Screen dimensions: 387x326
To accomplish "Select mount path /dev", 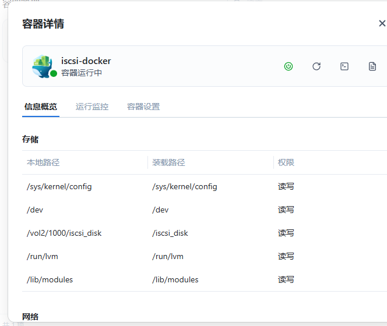I will click(x=160, y=210).
